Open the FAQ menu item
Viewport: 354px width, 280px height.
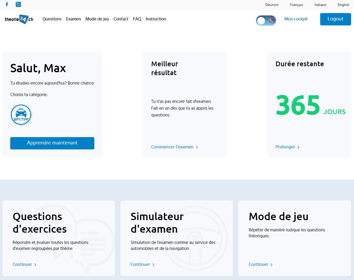click(x=137, y=19)
